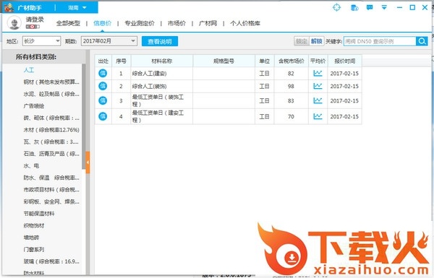Select 砖、砌体 category
434x278 pixels.
[51, 118]
